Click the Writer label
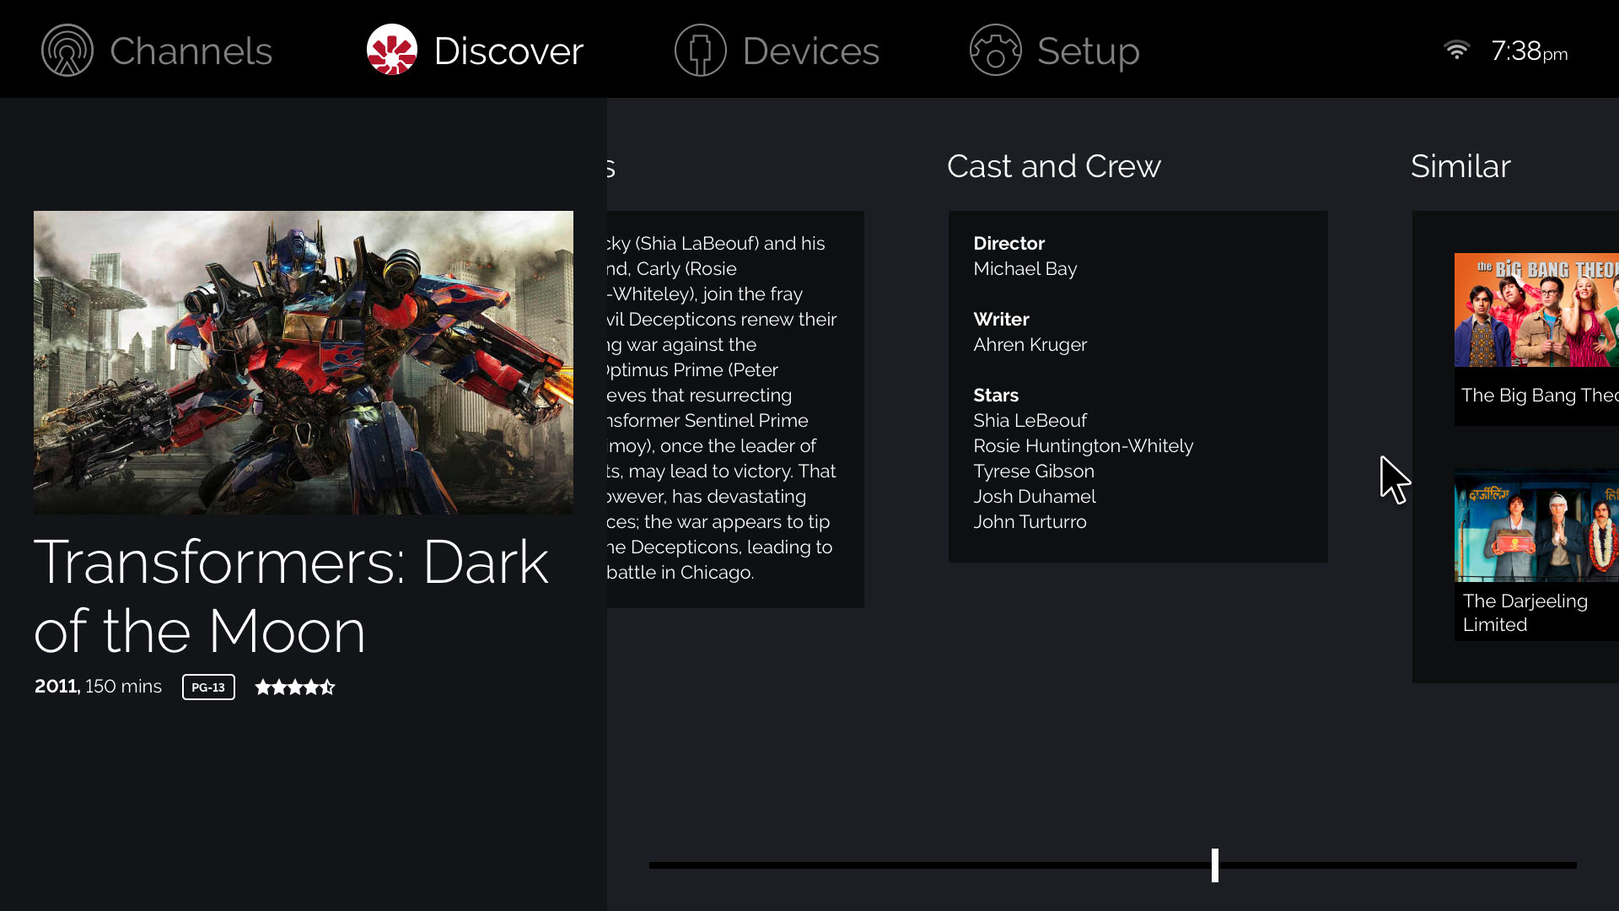 [1001, 320]
